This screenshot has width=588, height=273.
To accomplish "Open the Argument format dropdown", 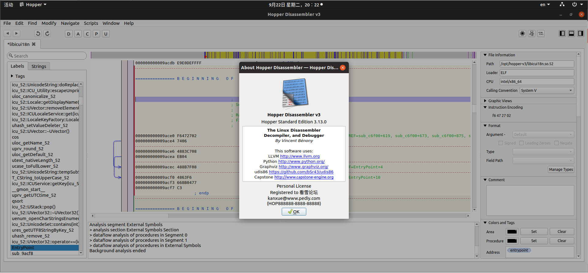I will point(543,135).
